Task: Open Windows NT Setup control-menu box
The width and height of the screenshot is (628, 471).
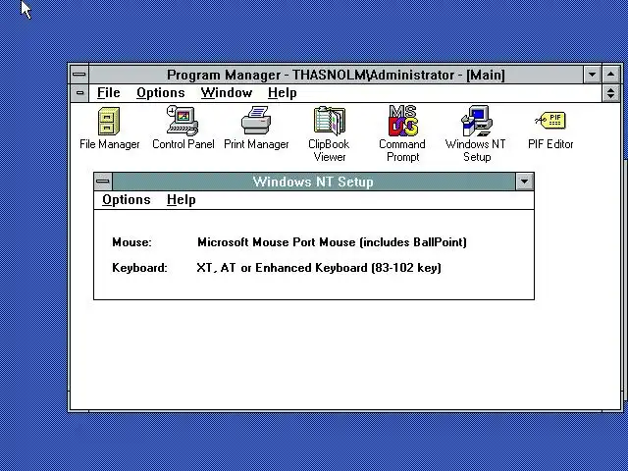Action: click(103, 182)
